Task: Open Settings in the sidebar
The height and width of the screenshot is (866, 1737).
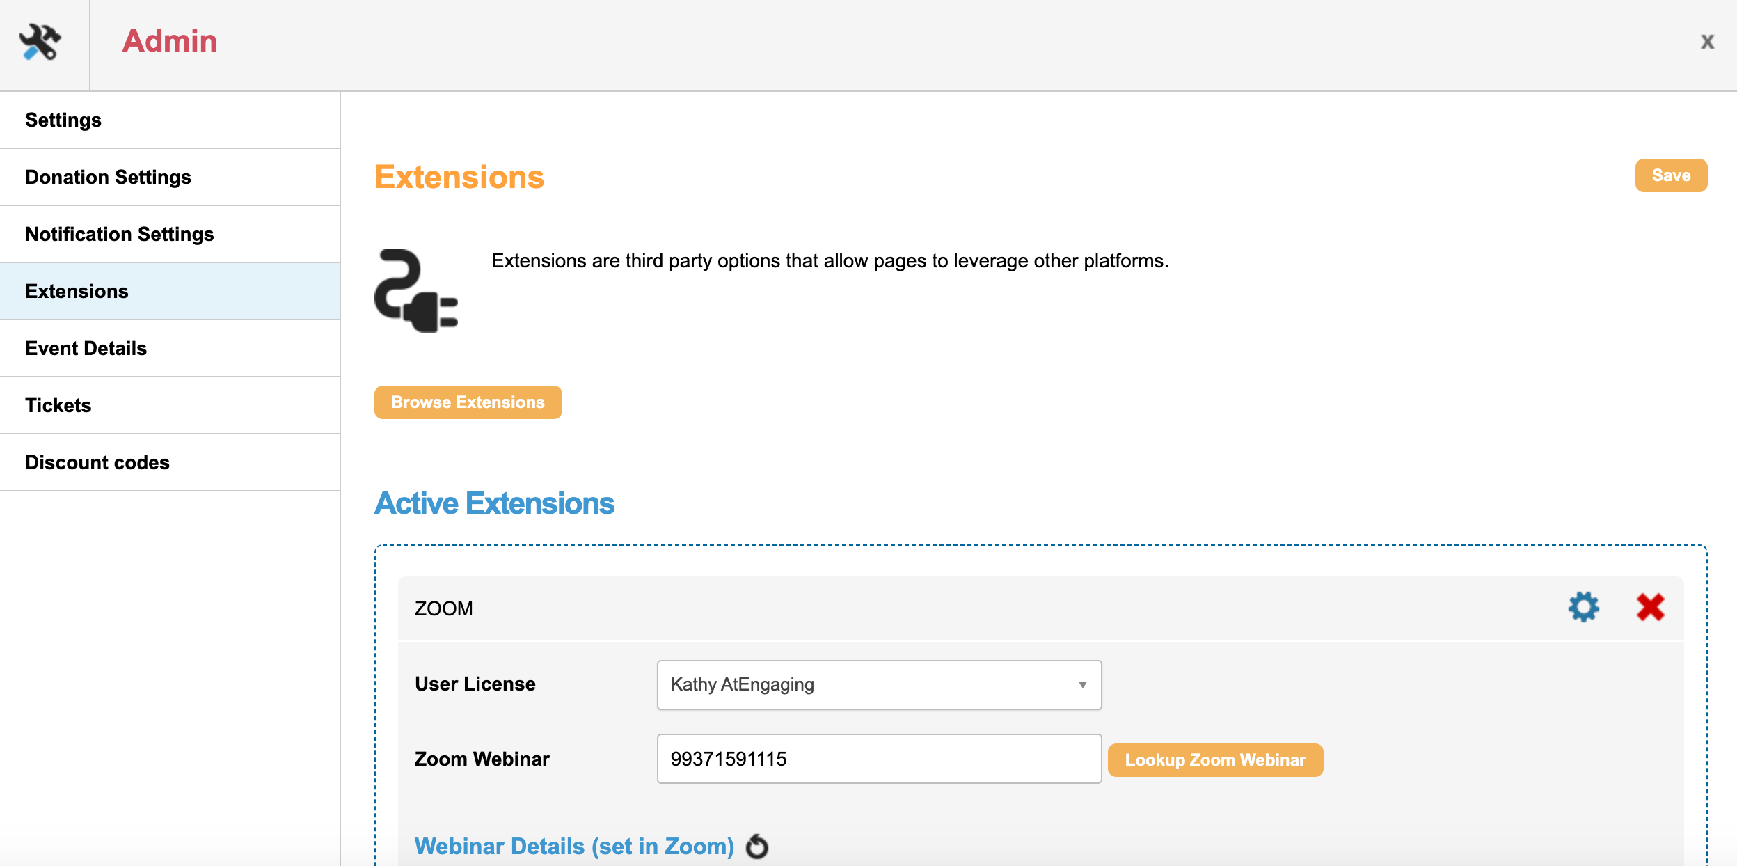Action: point(170,120)
